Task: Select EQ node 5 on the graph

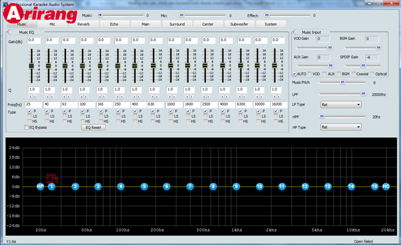Action: 144,187
